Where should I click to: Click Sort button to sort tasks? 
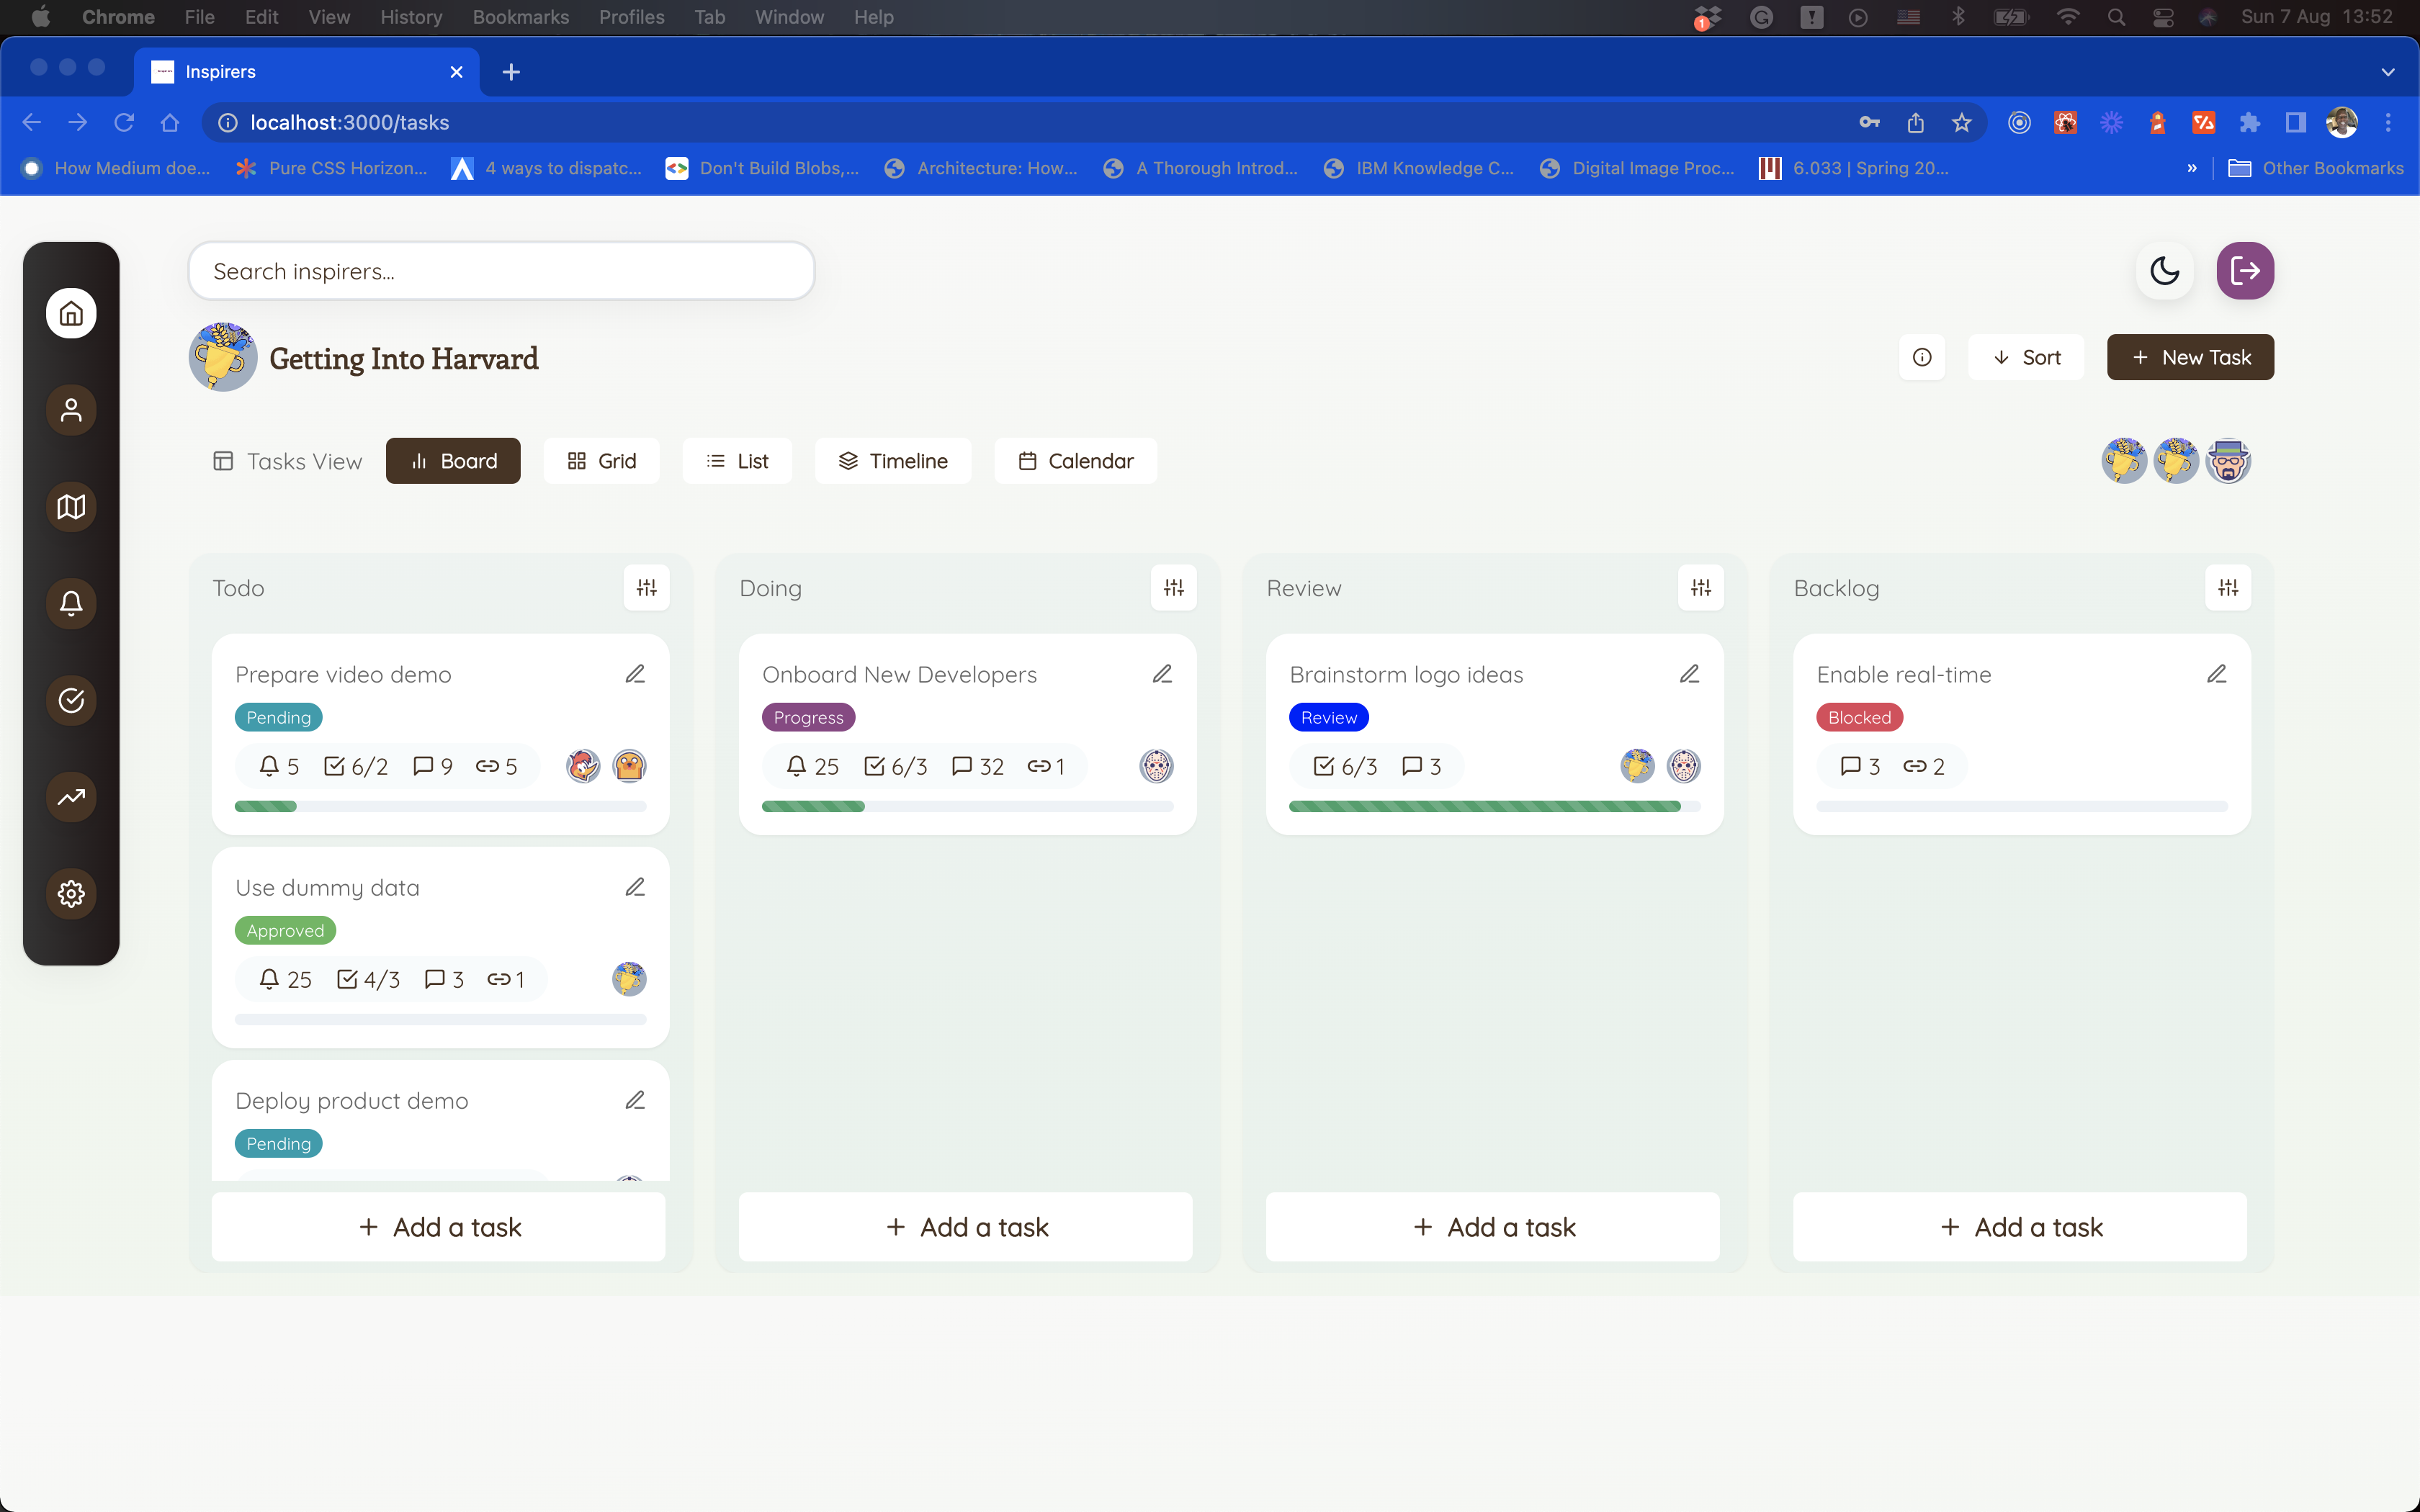[2026, 357]
